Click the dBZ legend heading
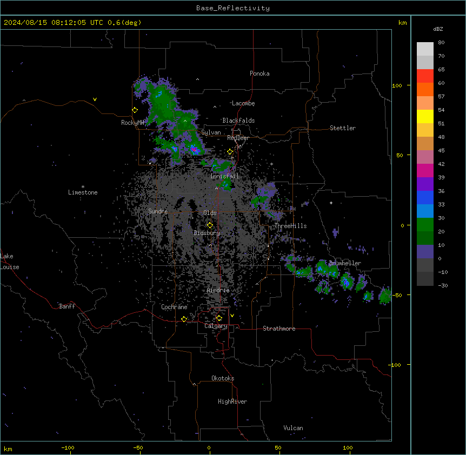Screen dimensions: 466x455 438,29
